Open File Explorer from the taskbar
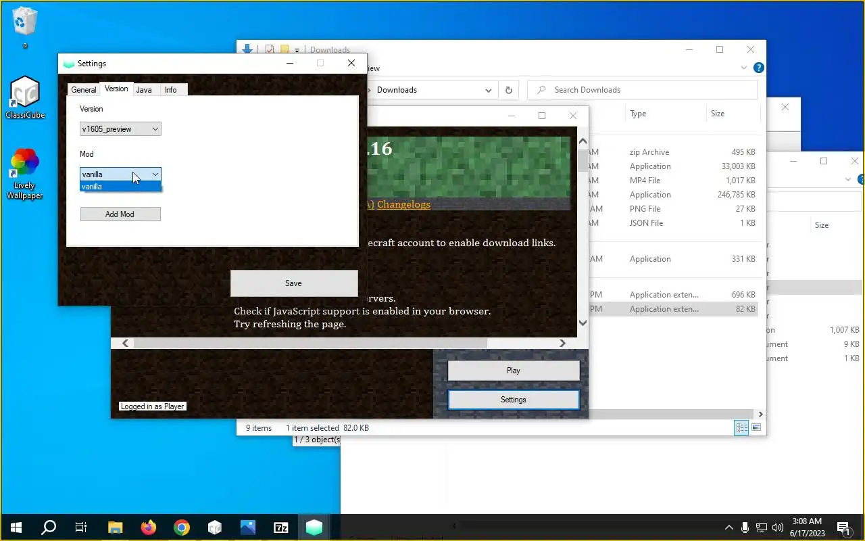The width and height of the screenshot is (865, 541). [x=115, y=527]
